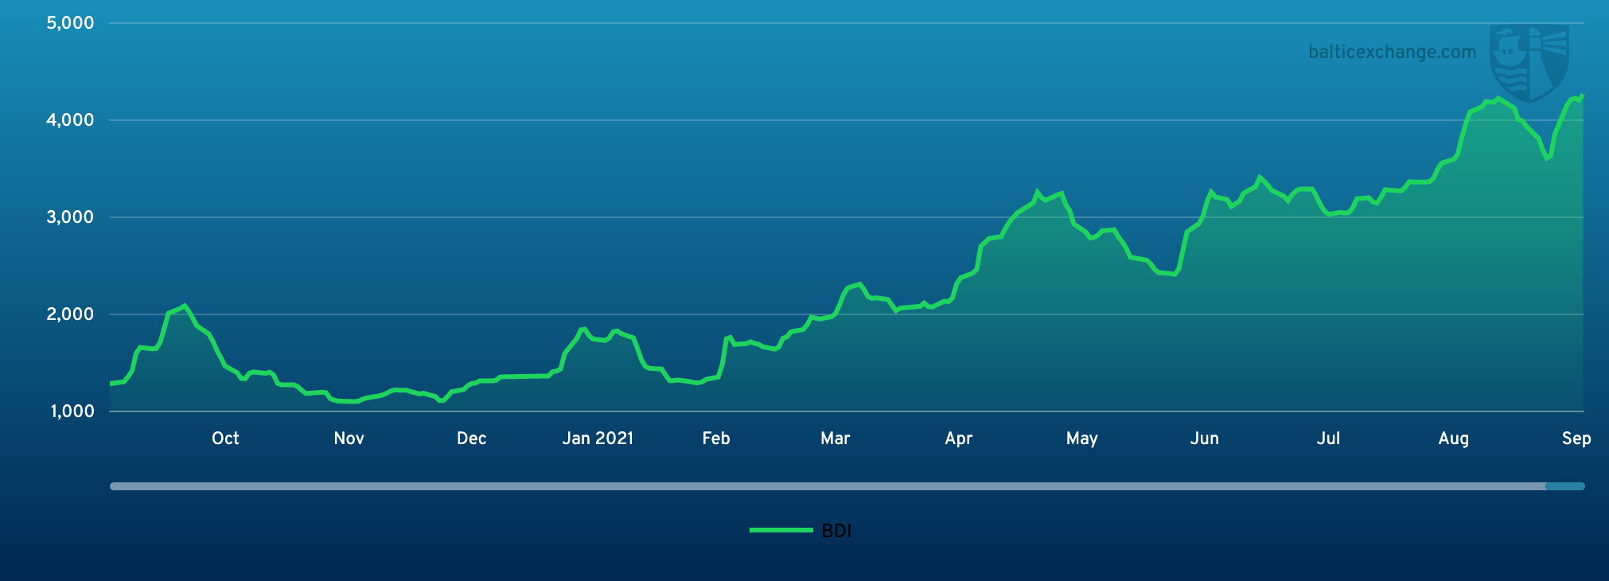Click the 2,000 y-axis value
Viewport: 1609px width, 581px height.
tap(71, 314)
